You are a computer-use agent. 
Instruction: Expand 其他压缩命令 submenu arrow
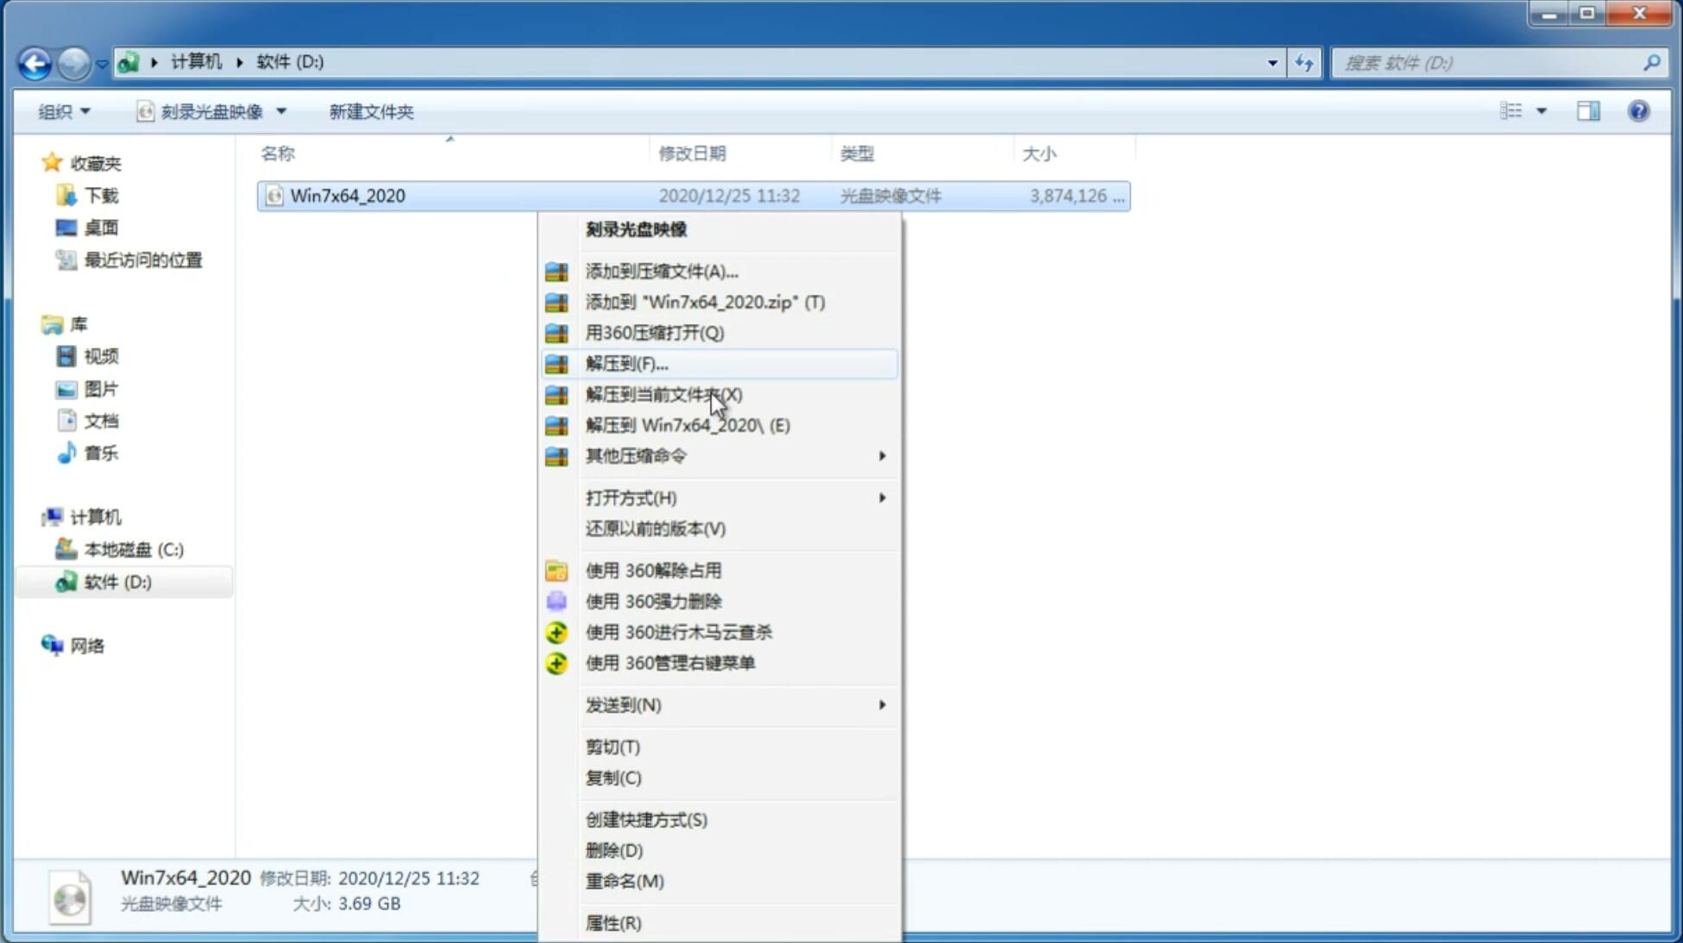(x=881, y=455)
